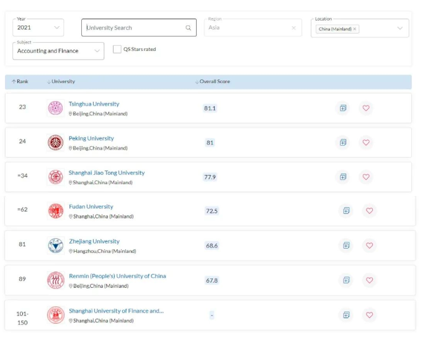
Task: Click the search magnifier icon
Action: click(189, 28)
